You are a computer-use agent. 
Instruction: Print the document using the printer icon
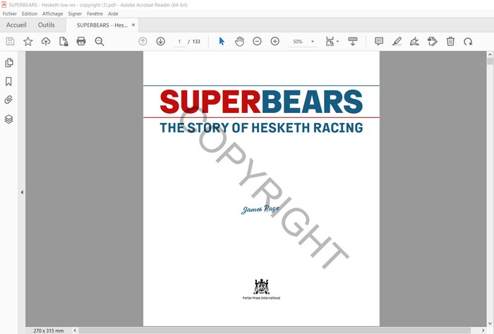pos(81,41)
